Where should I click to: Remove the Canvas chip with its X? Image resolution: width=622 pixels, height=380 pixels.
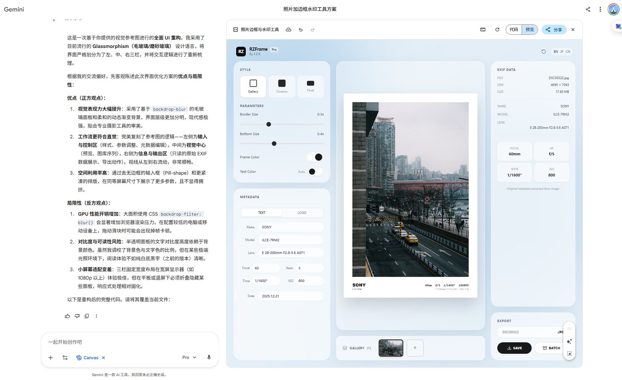104,358
